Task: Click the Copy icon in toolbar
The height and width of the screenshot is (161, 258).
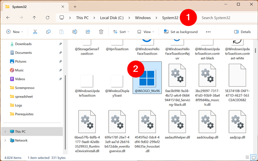Action: point(48,32)
